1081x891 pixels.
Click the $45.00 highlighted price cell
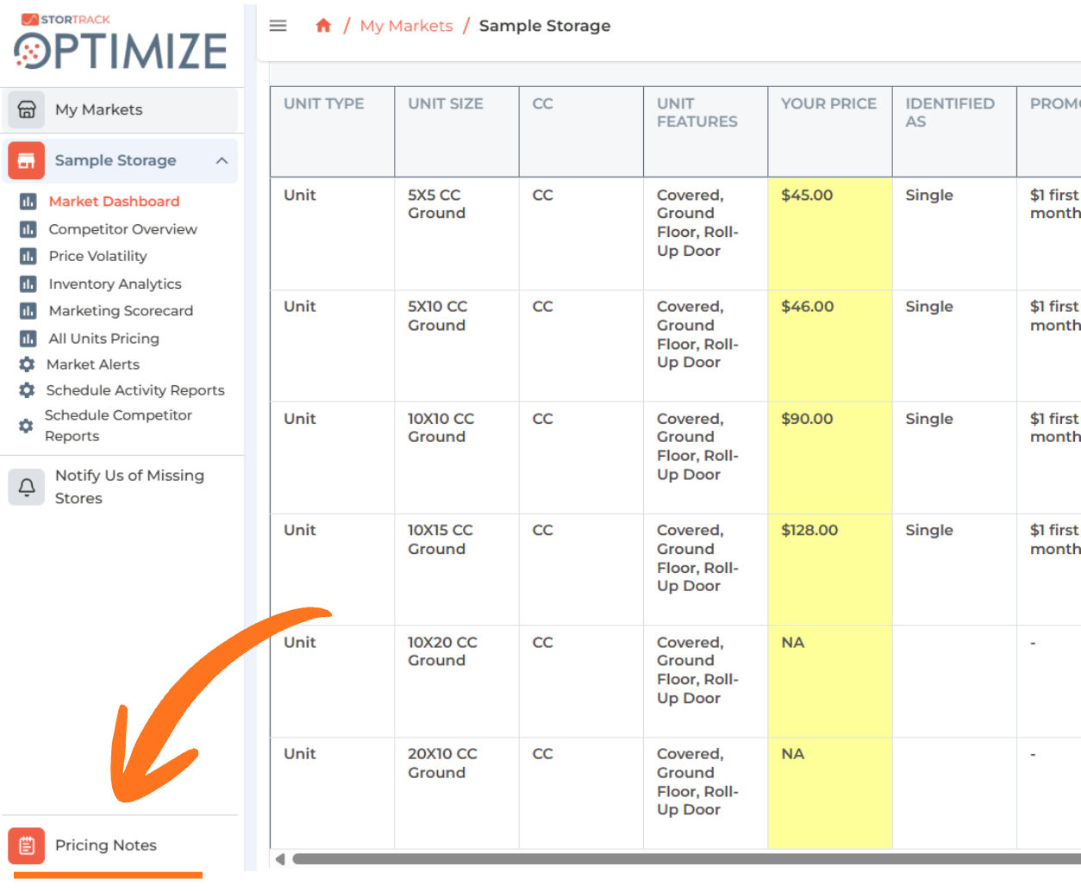(x=828, y=233)
